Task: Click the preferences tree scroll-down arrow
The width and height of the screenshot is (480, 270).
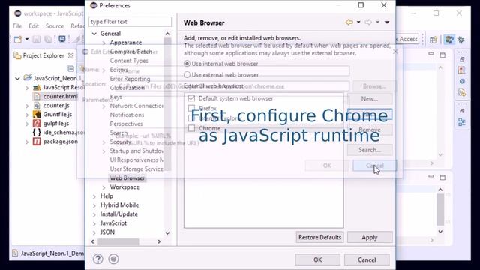Action: click(x=167, y=233)
